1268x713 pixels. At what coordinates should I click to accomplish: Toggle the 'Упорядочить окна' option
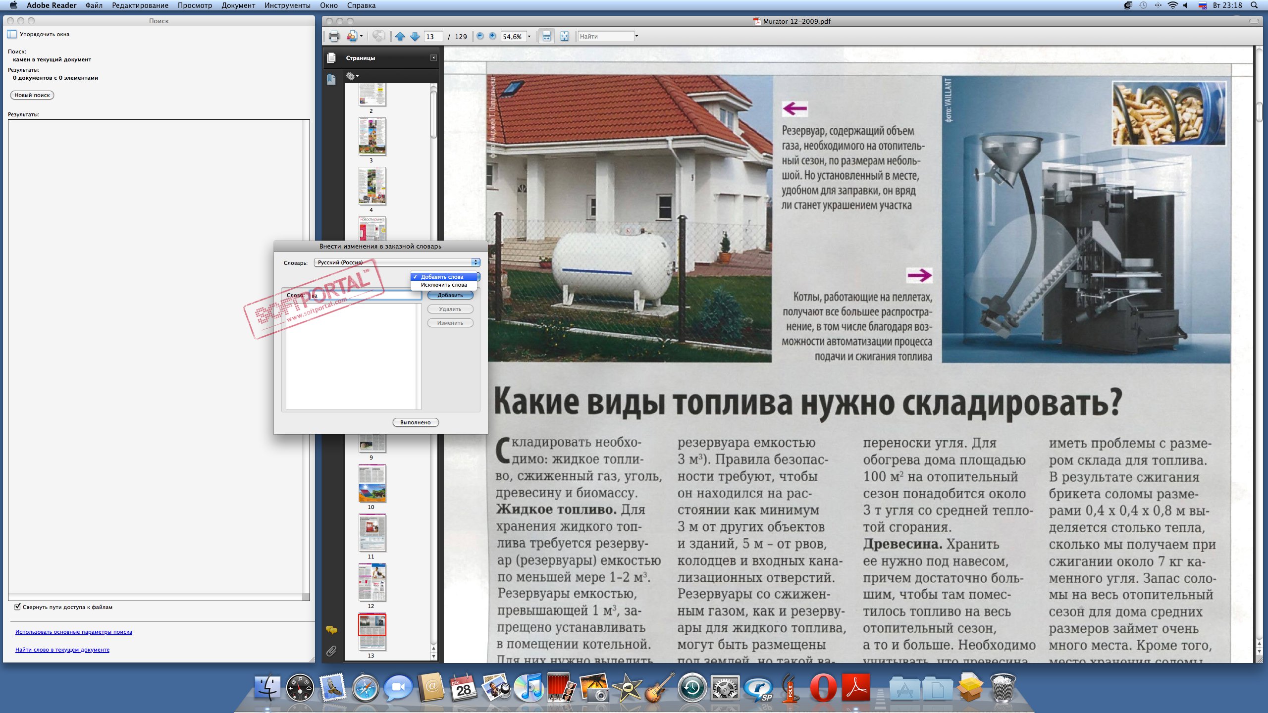point(12,34)
